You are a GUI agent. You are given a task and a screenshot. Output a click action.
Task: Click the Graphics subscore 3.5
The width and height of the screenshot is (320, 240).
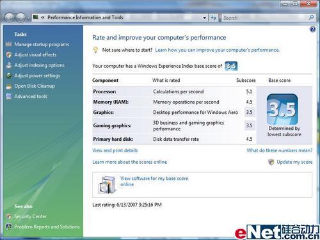point(249,113)
